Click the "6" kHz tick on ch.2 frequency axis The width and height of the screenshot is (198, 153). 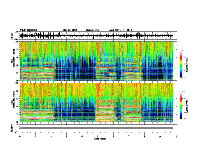point(17,99)
